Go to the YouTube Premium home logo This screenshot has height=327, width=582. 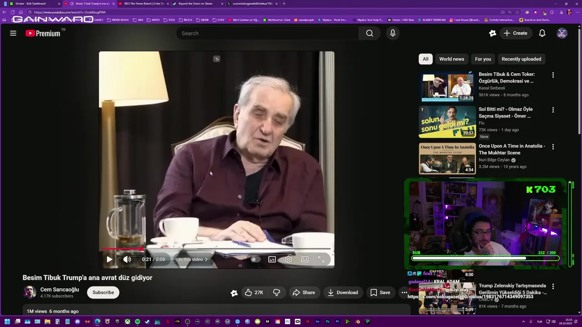43,33
